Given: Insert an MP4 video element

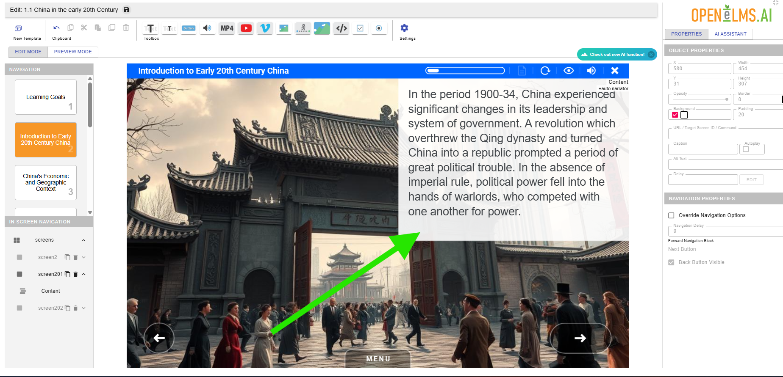Looking at the screenshot, I should pos(227,28).
